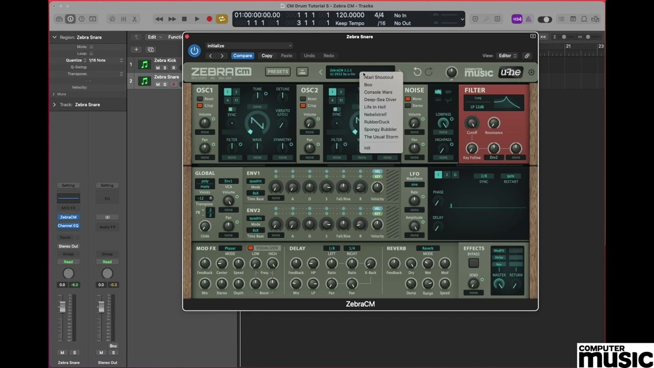Click the blue ZebraCM instrument slot

(68, 217)
